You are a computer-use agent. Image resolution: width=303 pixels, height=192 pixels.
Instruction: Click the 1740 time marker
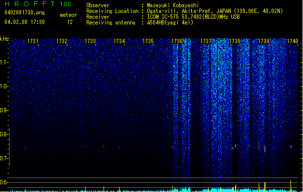(x=292, y=41)
